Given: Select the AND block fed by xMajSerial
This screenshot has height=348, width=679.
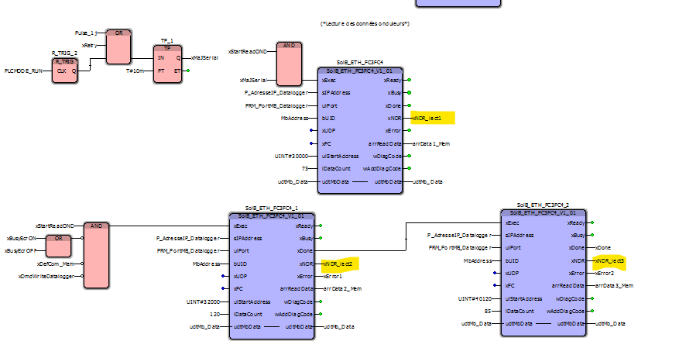Looking at the screenshot, I should [287, 62].
